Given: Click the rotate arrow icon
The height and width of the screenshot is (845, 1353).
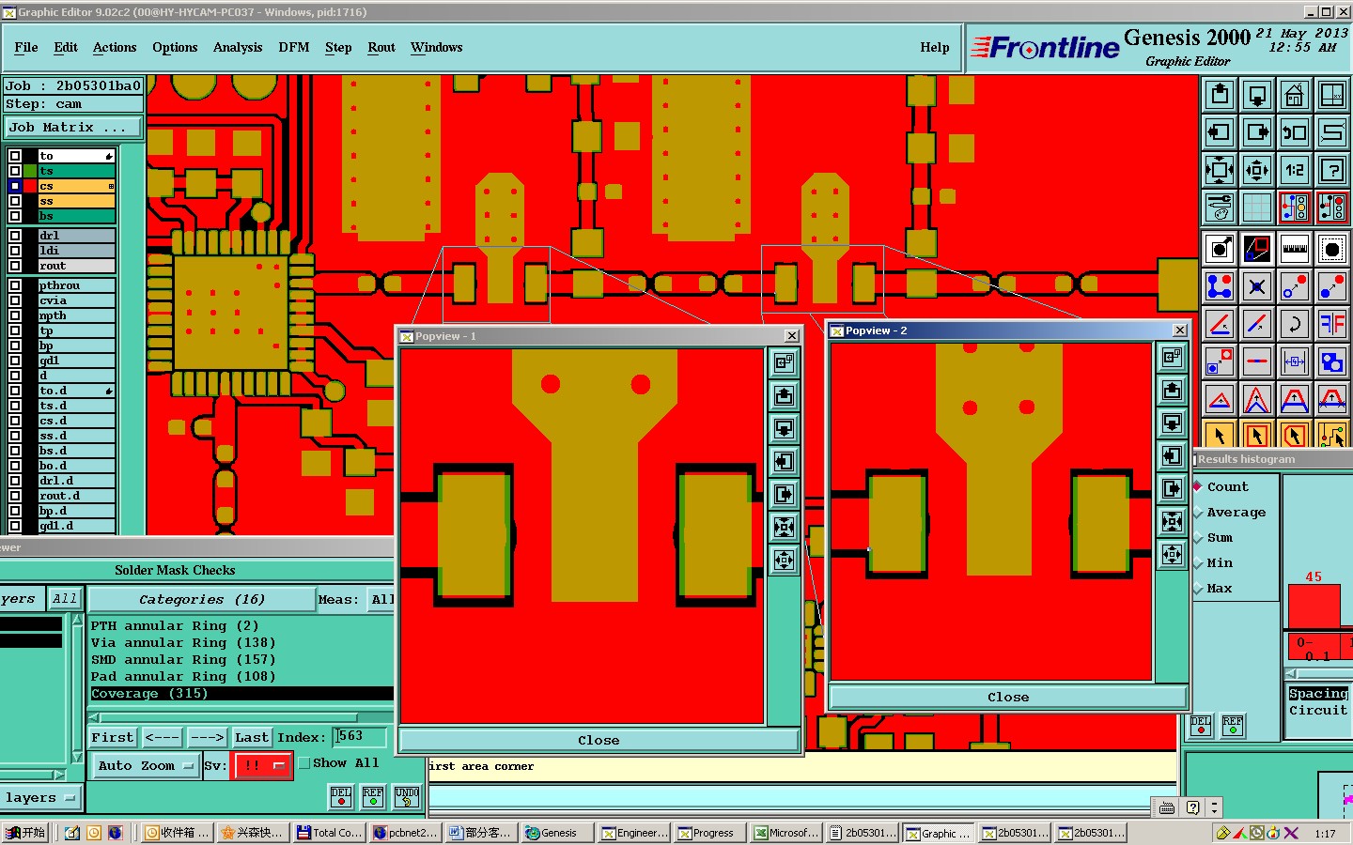Looking at the screenshot, I should 1295,324.
